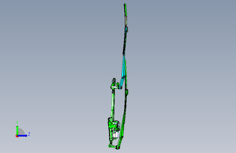Click the "Y" axis label
236x153 pixels.
[x=17, y=123]
